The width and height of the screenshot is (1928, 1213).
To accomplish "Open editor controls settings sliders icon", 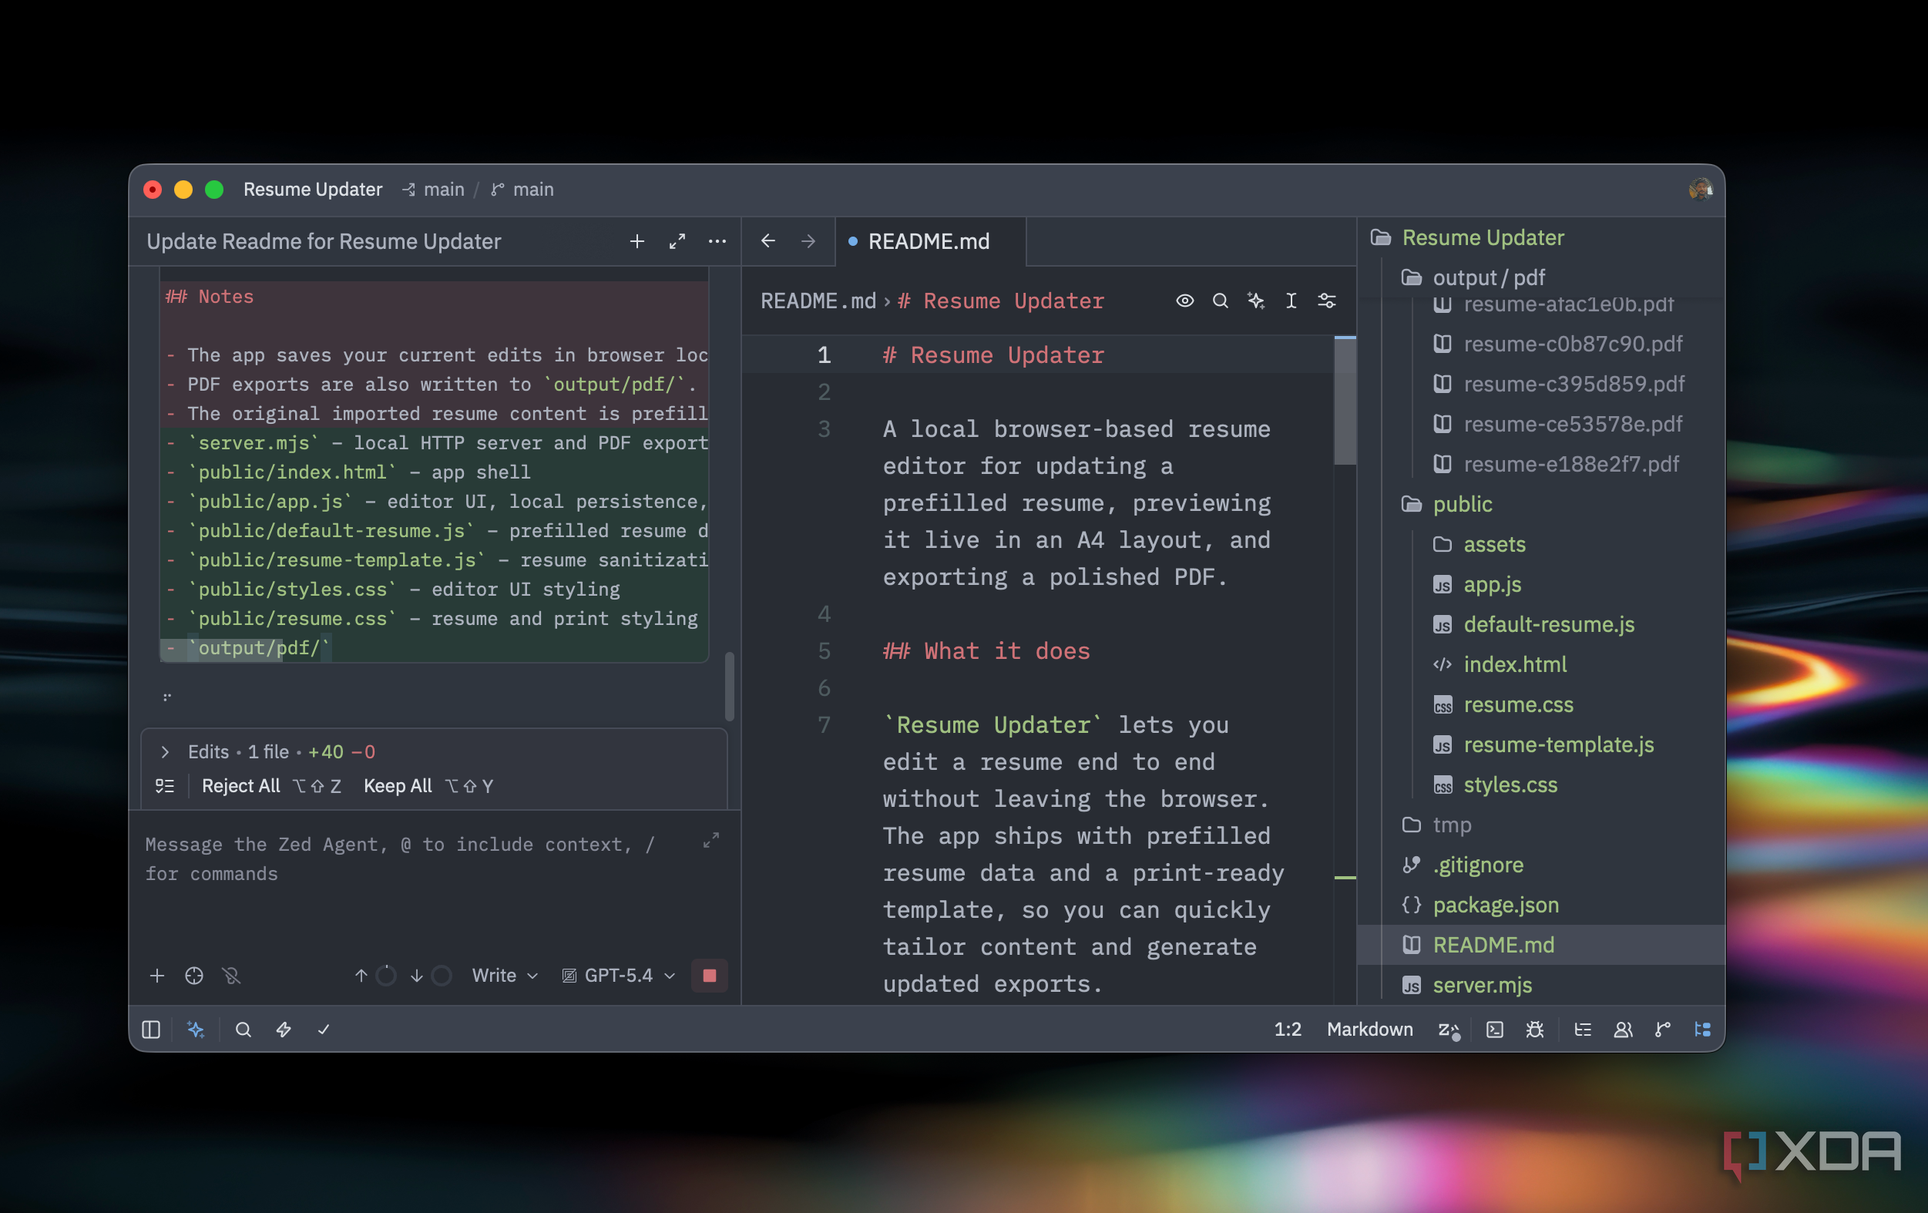I will [x=1327, y=301].
